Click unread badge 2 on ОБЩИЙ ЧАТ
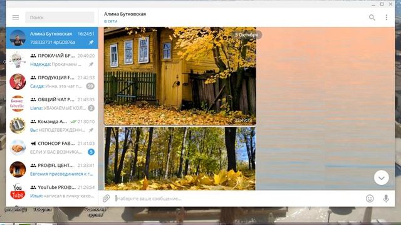 point(91,108)
